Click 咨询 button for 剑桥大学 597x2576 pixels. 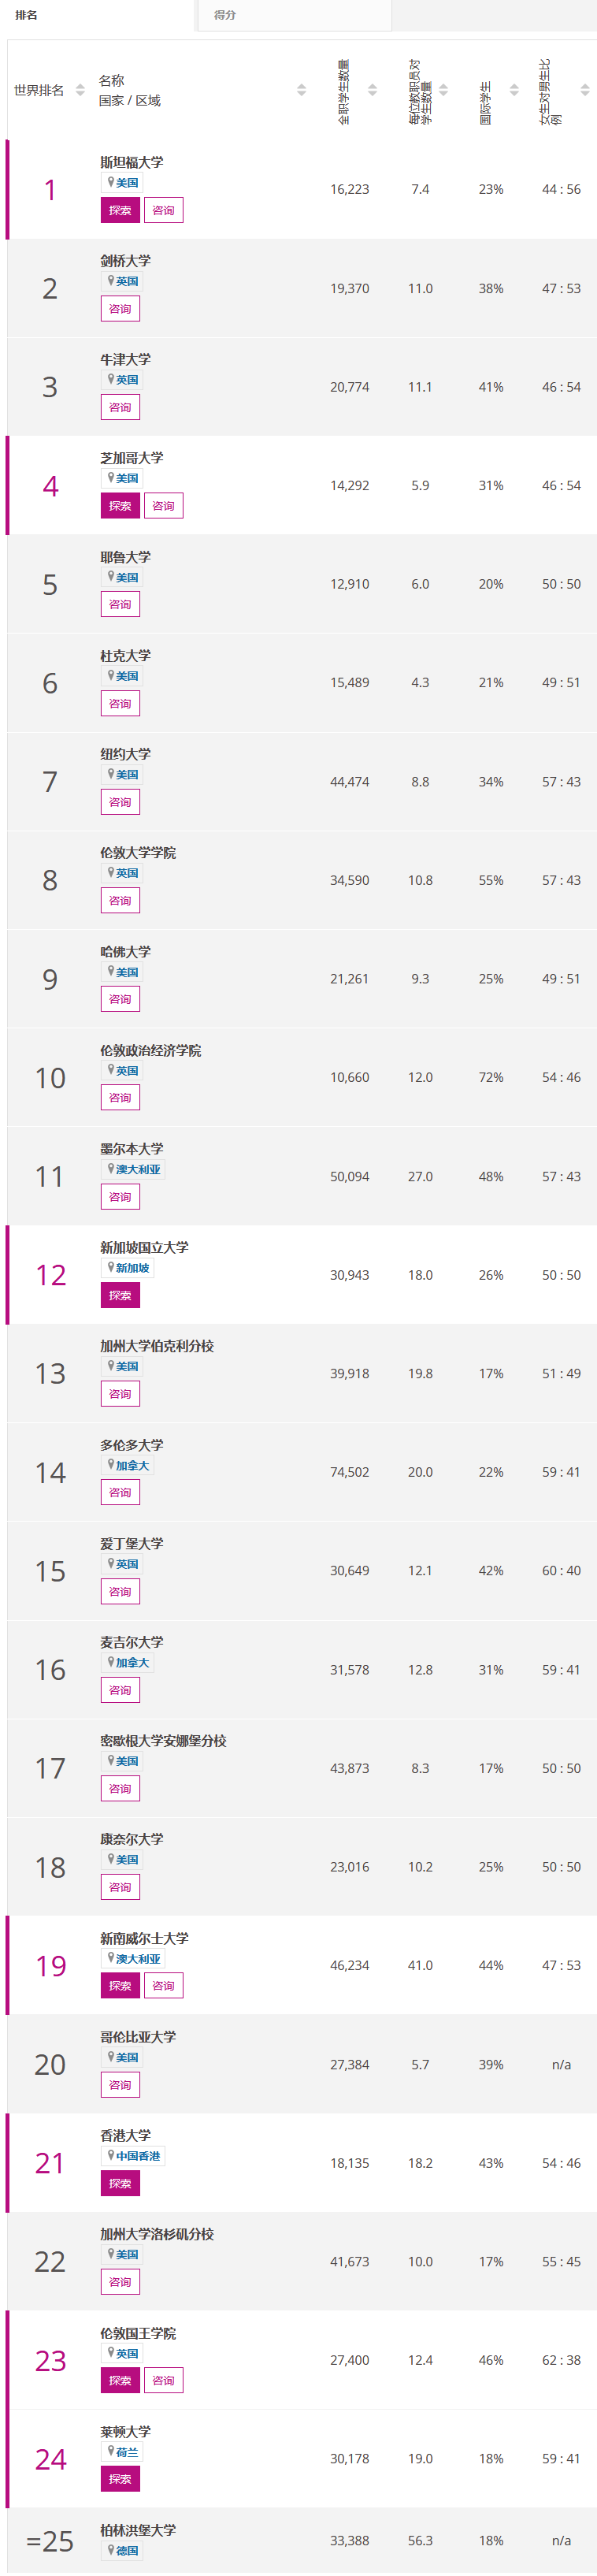(120, 309)
